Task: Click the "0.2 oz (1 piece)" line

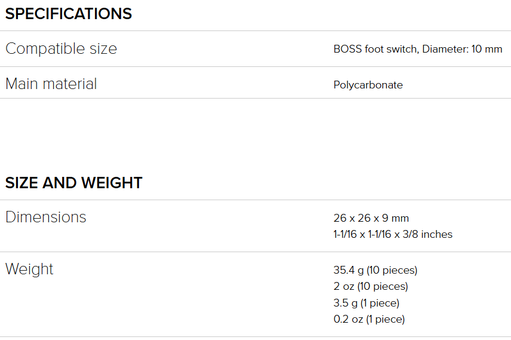Action: [x=369, y=319]
